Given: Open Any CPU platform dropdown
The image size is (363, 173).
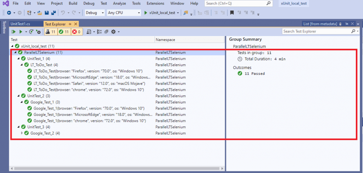Looking at the screenshot, I should [124, 13].
